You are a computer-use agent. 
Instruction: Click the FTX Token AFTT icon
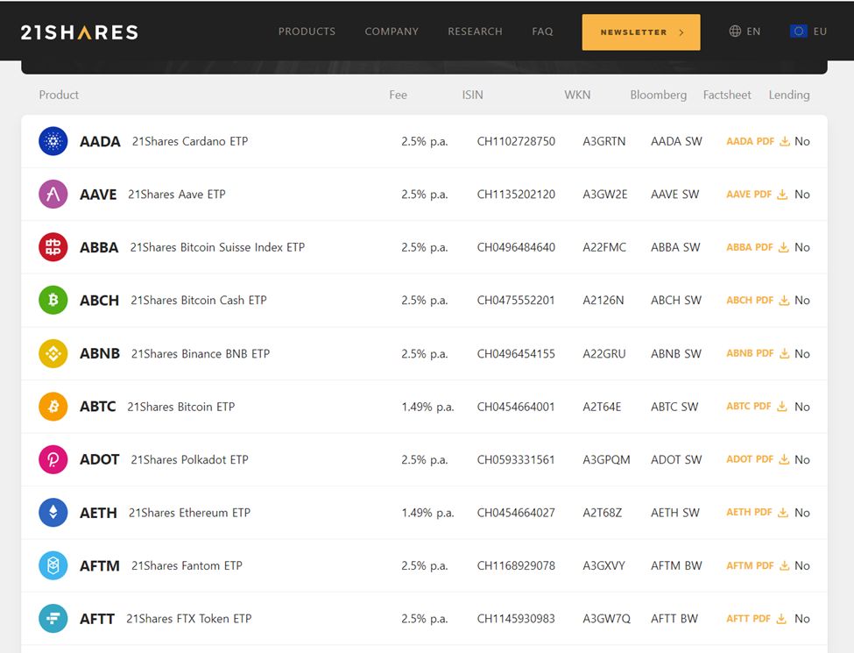[53, 619]
